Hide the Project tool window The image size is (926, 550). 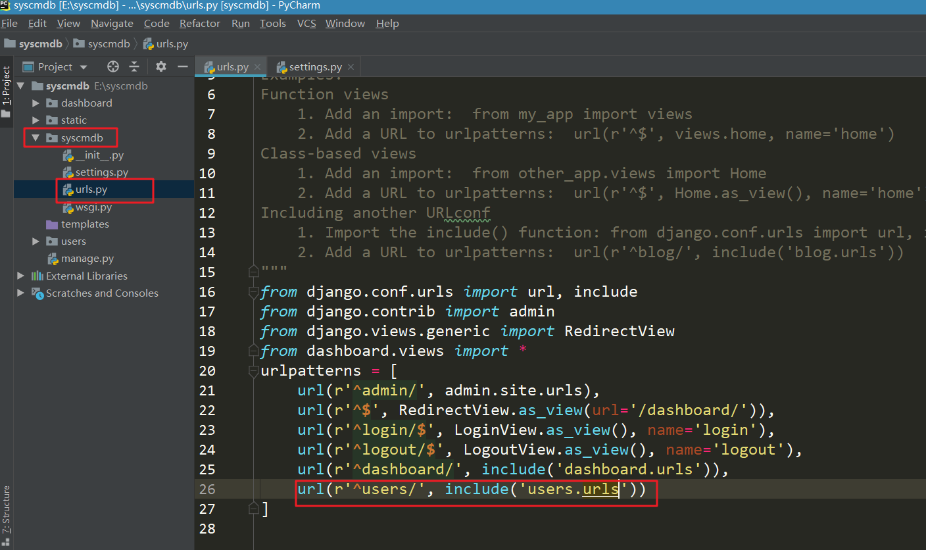tap(182, 66)
